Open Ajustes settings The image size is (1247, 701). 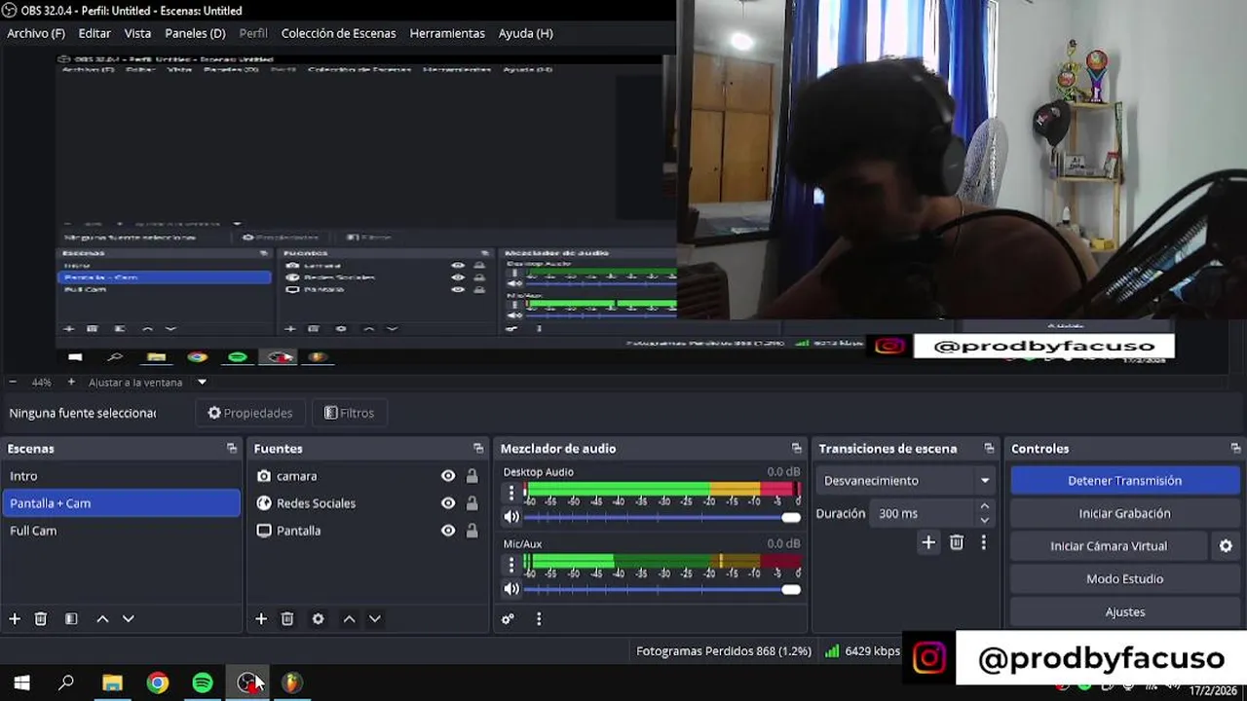(1124, 612)
